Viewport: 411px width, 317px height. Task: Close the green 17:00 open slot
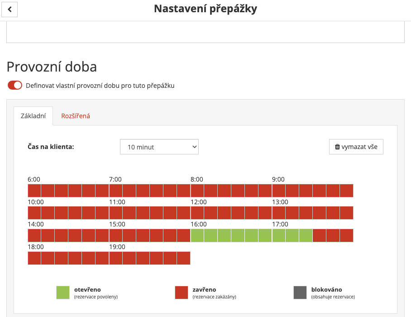click(279, 235)
